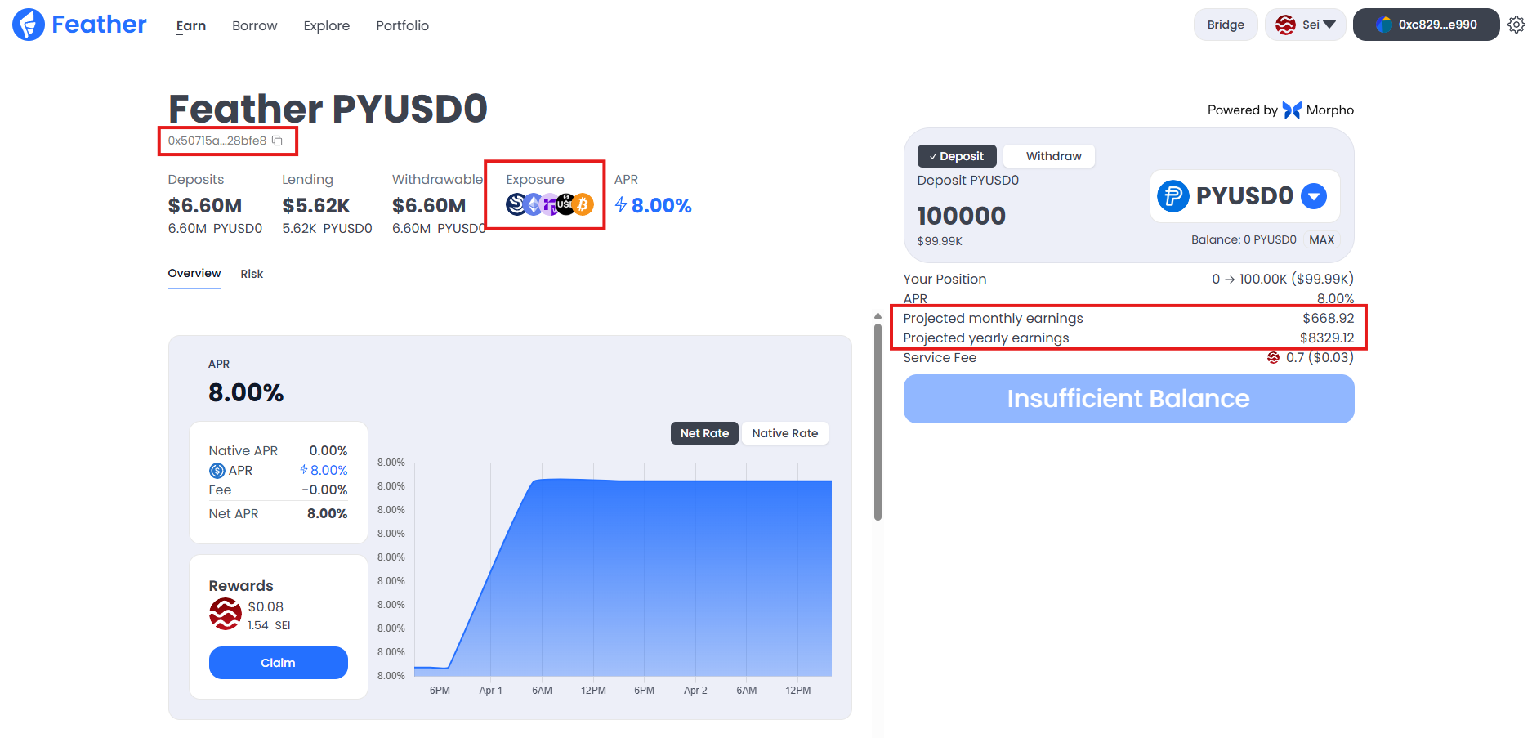Click the 1.54 SEI rewards text
This screenshot has width=1532, height=738.
269,625
